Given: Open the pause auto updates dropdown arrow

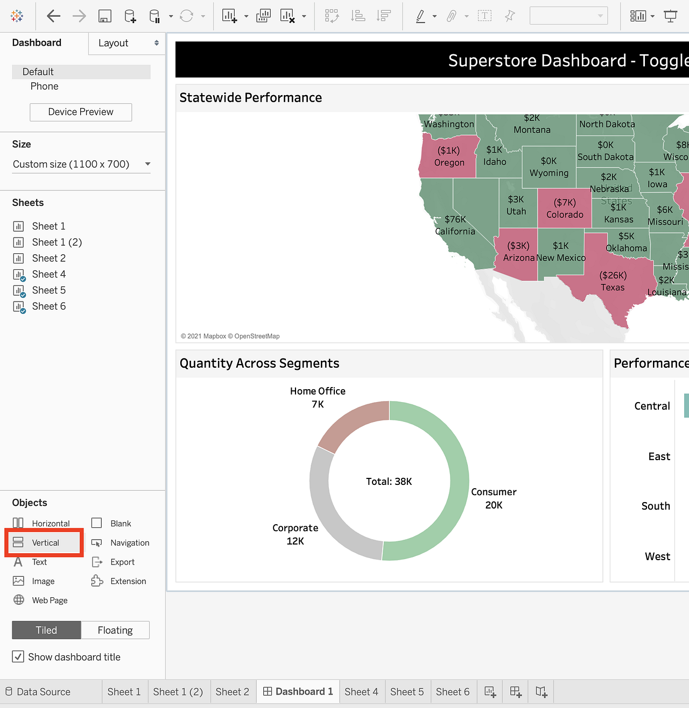Looking at the screenshot, I should pos(171,16).
